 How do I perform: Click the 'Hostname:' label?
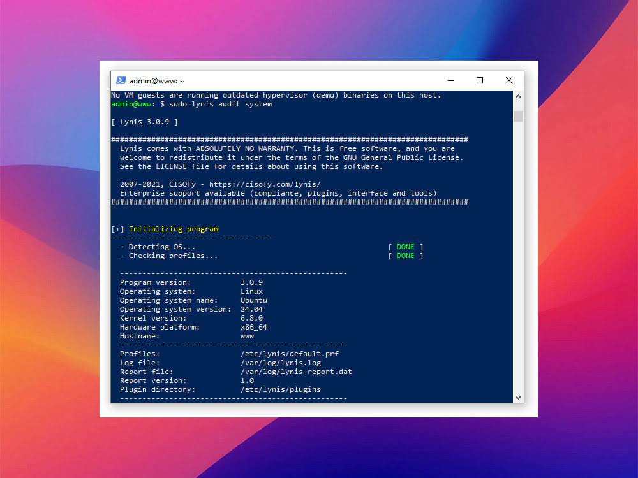[140, 336]
